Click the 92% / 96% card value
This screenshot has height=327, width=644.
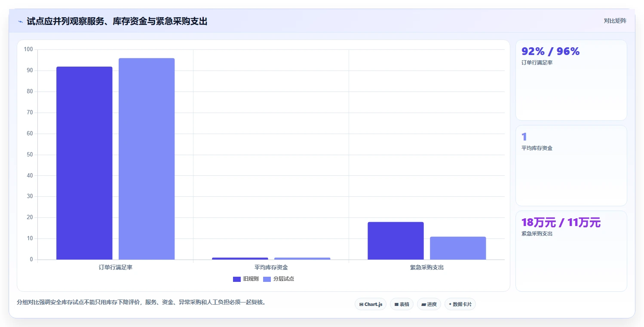pos(551,52)
